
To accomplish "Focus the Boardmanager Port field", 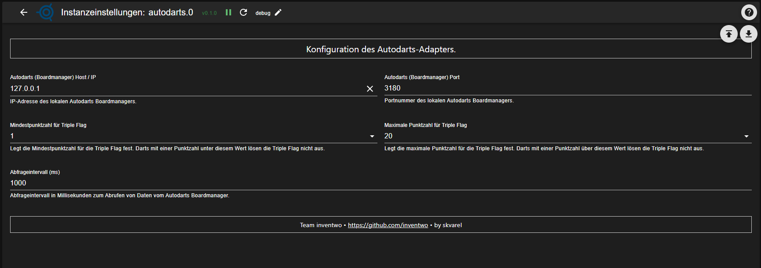I will click(x=567, y=88).
